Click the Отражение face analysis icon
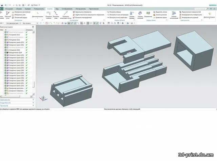The image size is (217, 161). (x=148, y=15)
